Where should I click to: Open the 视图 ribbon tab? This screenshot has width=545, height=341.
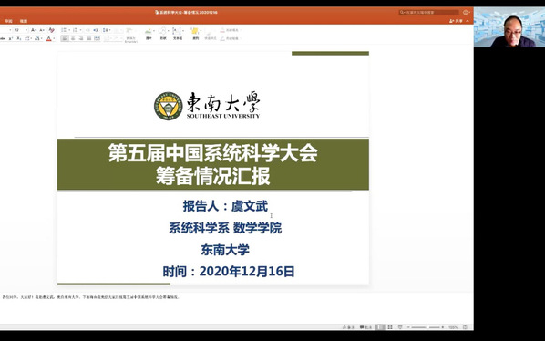[24, 21]
